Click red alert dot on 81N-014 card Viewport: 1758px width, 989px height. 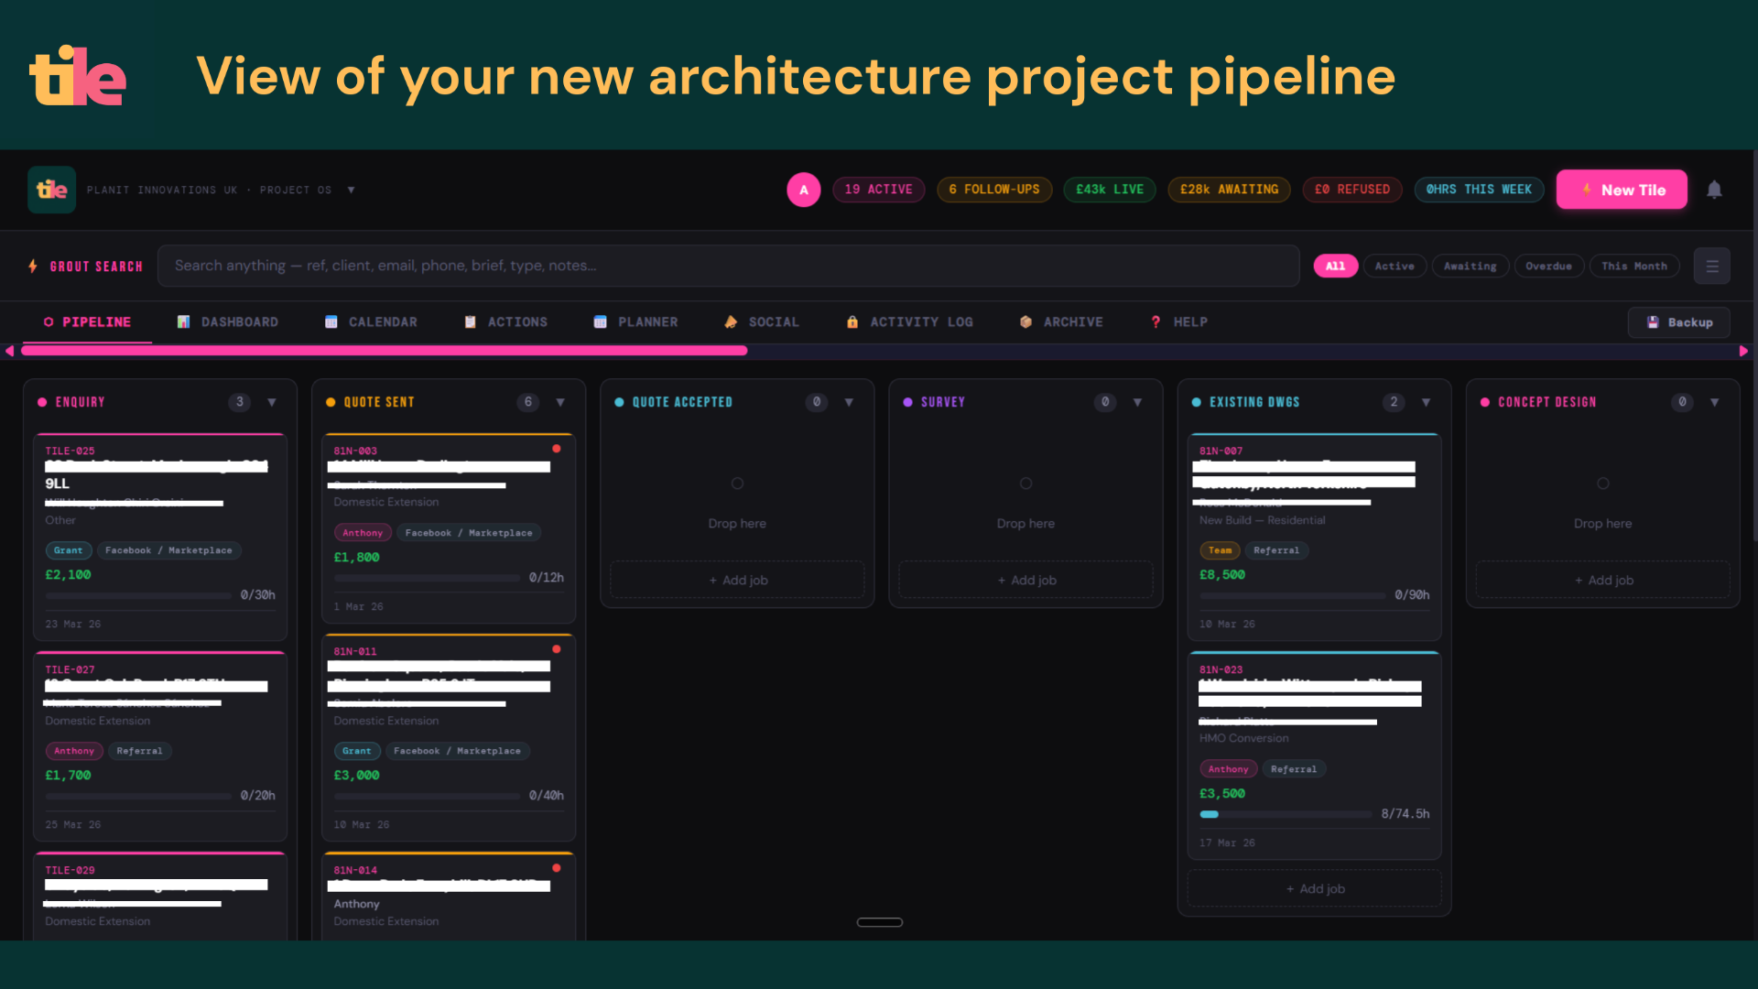[556, 868]
